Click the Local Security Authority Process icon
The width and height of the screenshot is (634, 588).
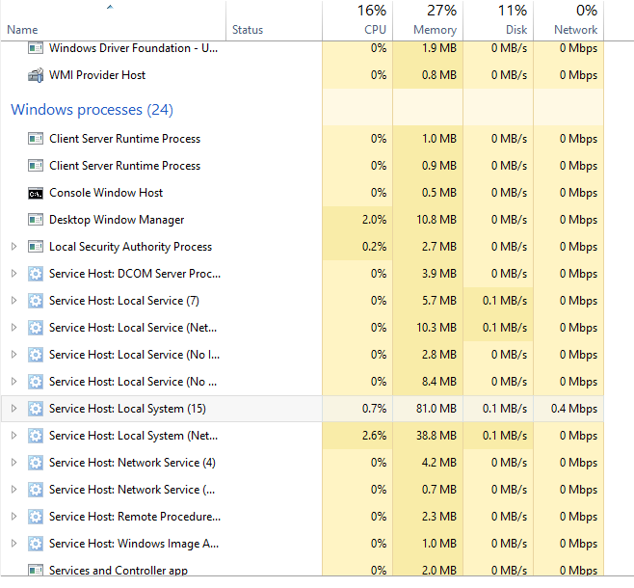click(x=36, y=247)
